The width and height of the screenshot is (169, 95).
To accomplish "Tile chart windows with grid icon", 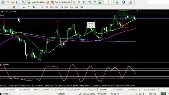I will [x=100, y=2].
